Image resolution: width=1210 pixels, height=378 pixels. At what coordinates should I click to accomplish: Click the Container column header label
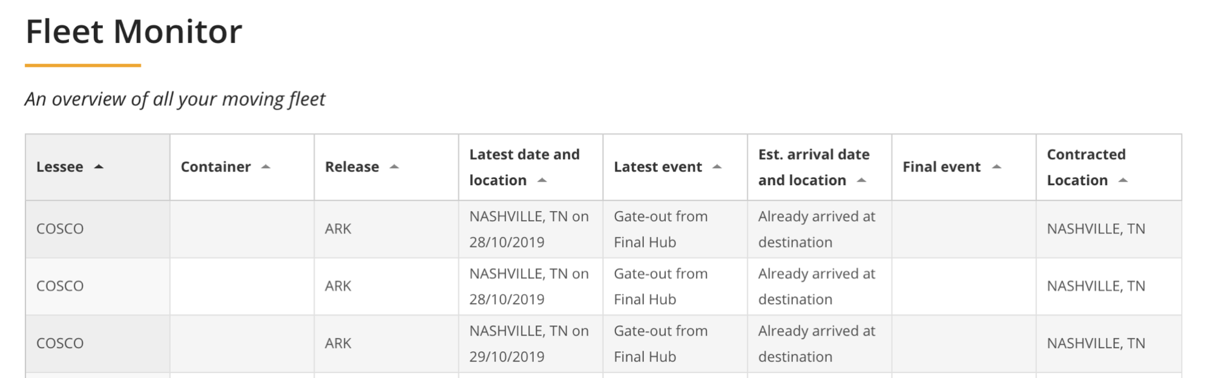coord(215,167)
